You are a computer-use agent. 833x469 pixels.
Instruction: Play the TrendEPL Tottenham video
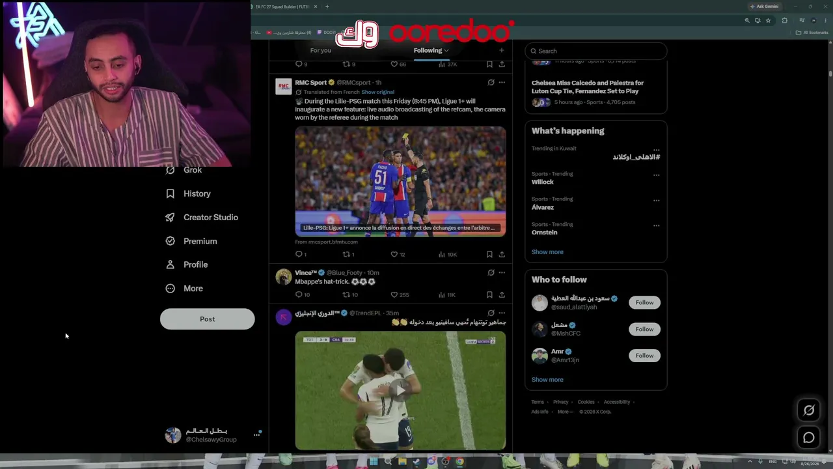(x=400, y=390)
